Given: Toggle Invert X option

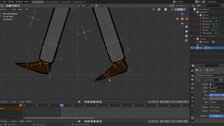Looking at the screenshot, I should coord(212,99).
